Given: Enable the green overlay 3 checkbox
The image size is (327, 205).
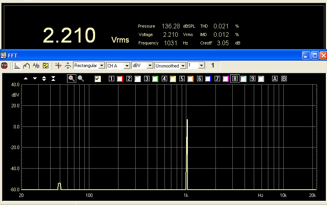Looking at the screenshot, I should (x=155, y=79).
